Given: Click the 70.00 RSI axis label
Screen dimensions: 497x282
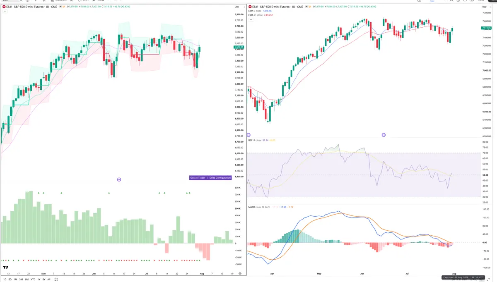Looking at the screenshot, I should click(485, 153).
